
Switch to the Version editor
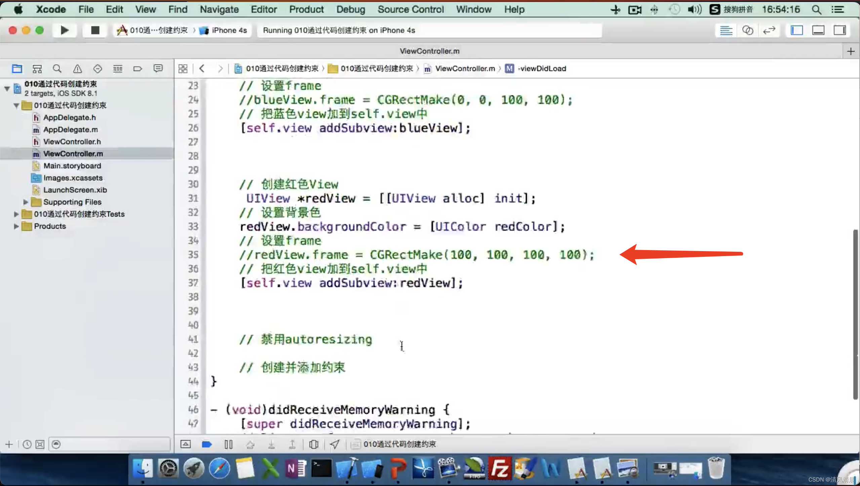coord(769,30)
